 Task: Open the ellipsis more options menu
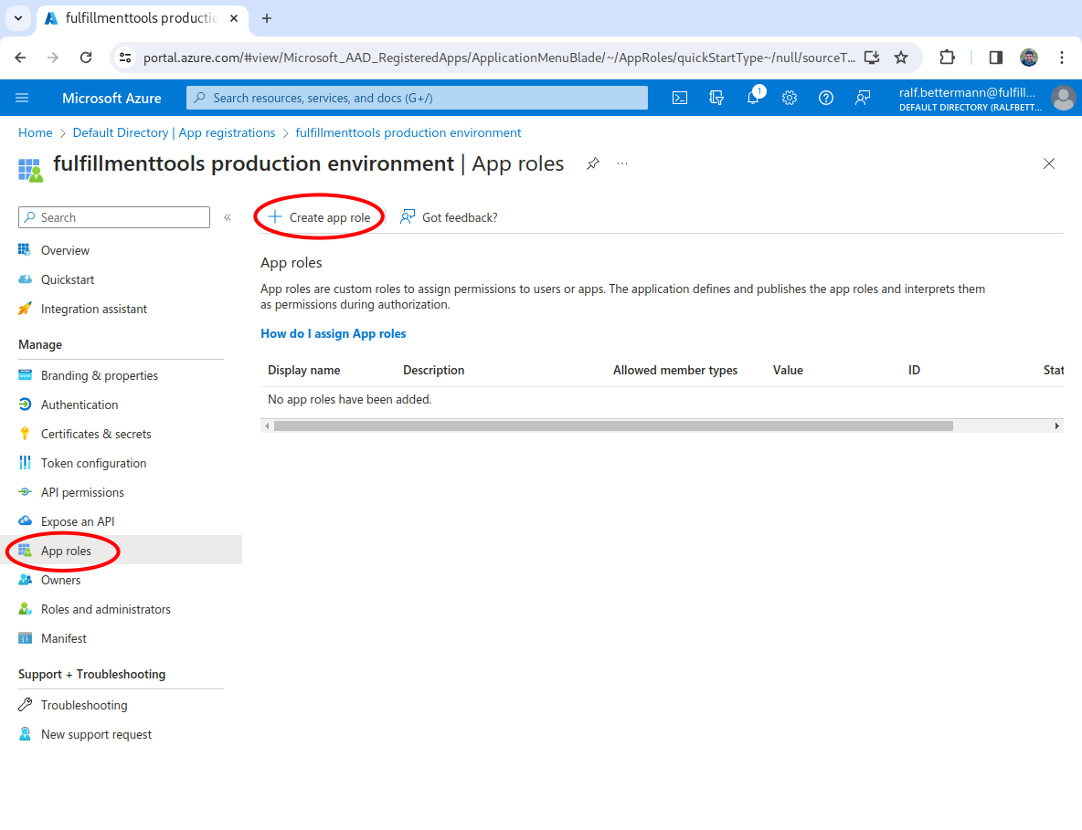pos(622,163)
